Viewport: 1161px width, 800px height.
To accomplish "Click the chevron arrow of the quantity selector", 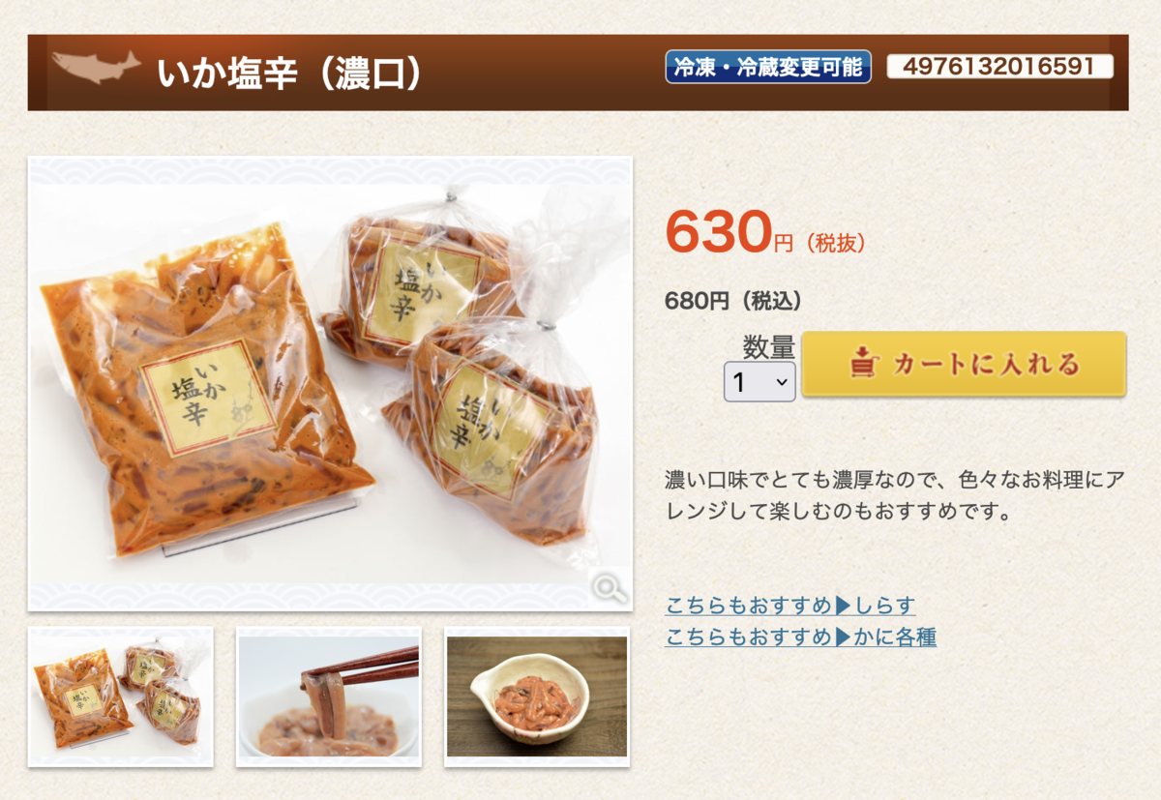I will coord(782,382).
